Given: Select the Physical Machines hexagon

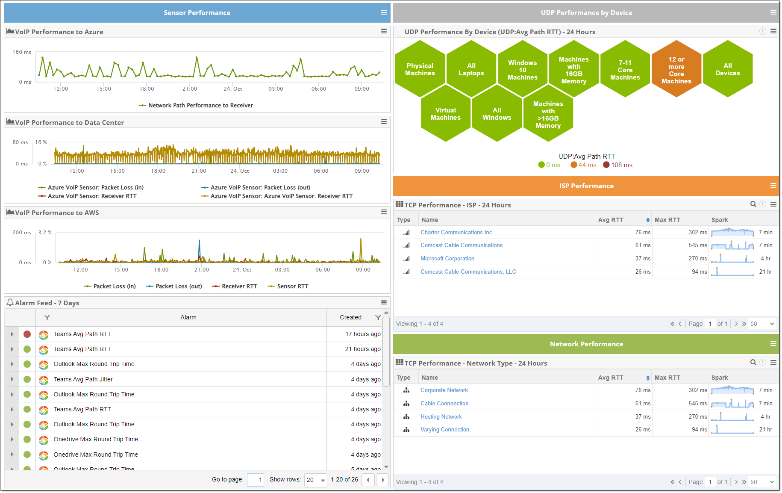Looking at the screenshot, I should coord(420,69).
